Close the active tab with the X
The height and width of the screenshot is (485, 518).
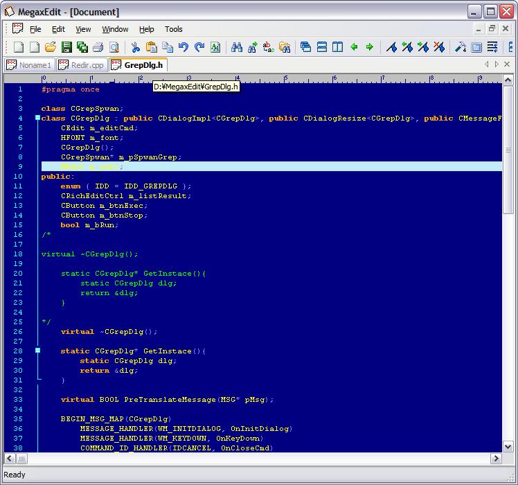click(x=507, y=64)
